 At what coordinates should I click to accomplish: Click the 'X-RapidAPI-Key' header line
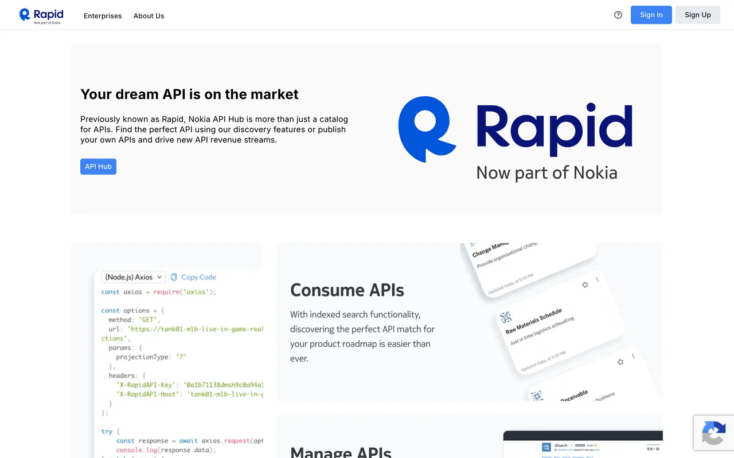(190, 385)
